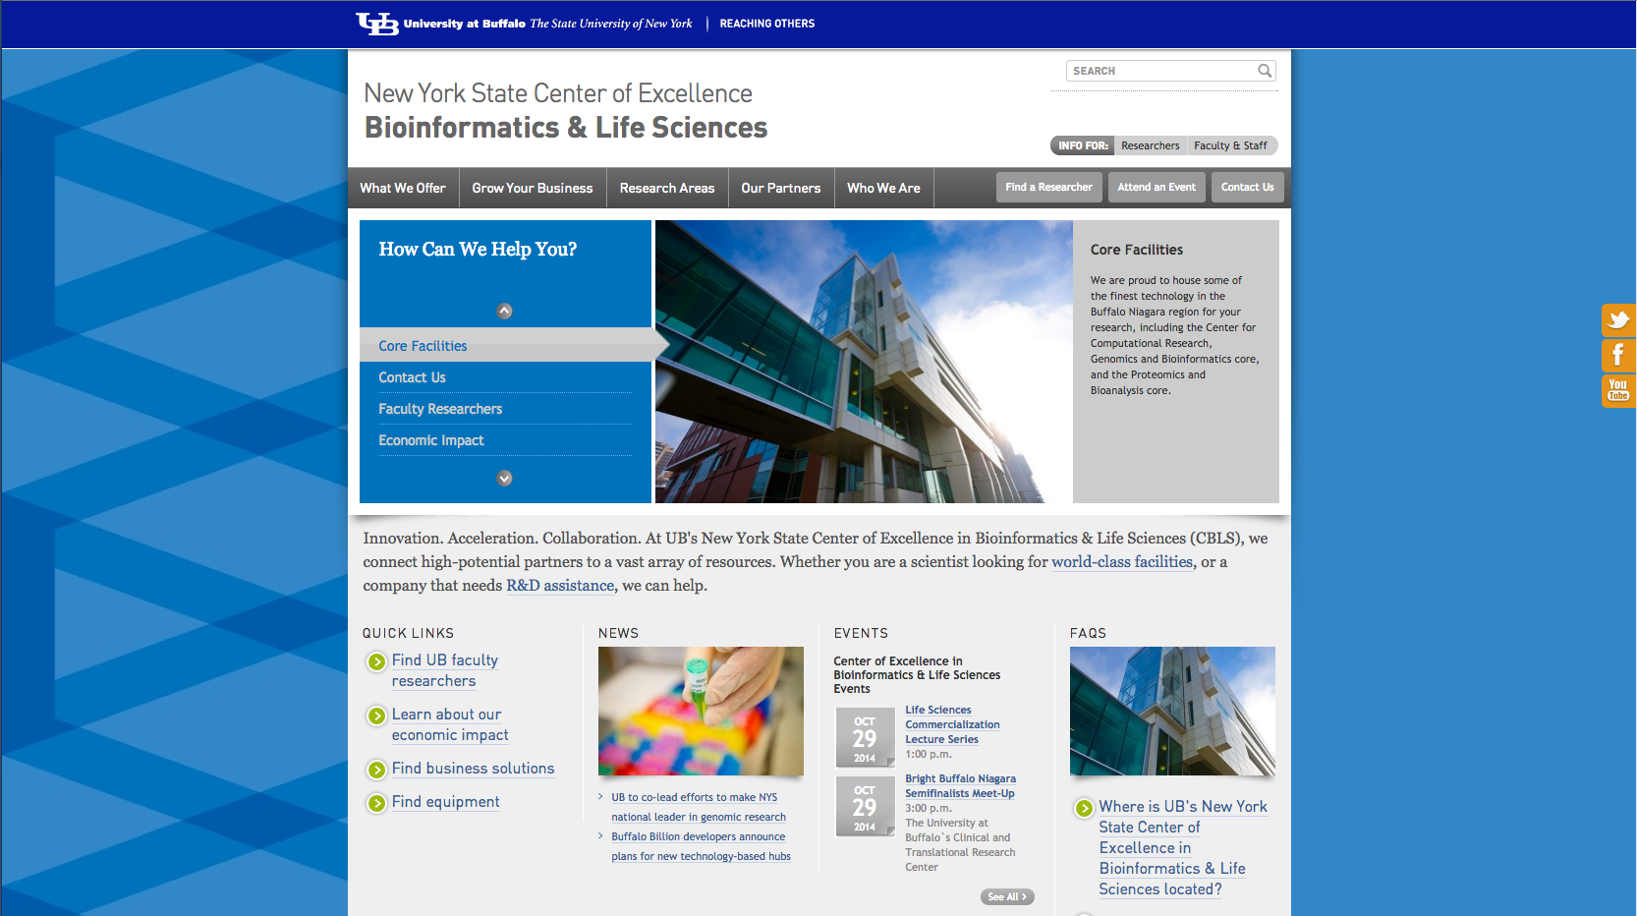Click the 'How Can We Help You?' heading
This screenshot has width=1637, height=916.
(x=478, y=250)
